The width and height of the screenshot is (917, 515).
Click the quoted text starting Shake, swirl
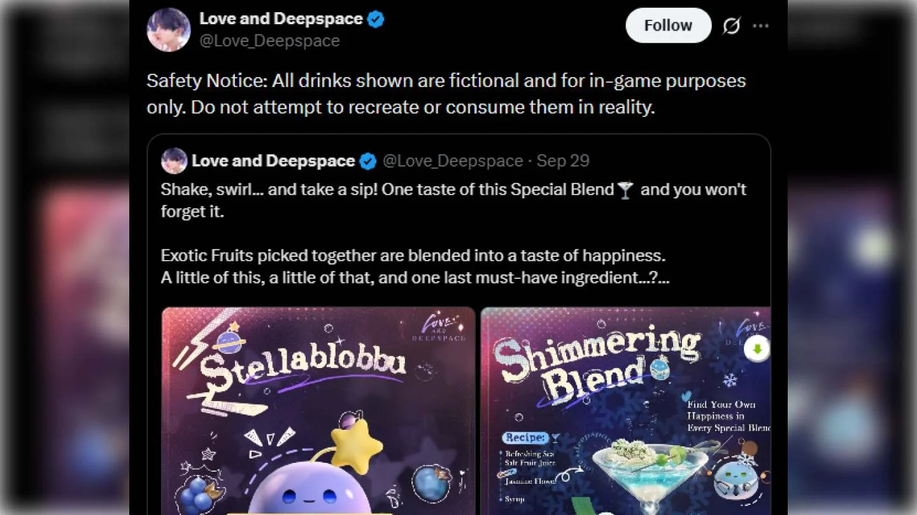(453, 200)
